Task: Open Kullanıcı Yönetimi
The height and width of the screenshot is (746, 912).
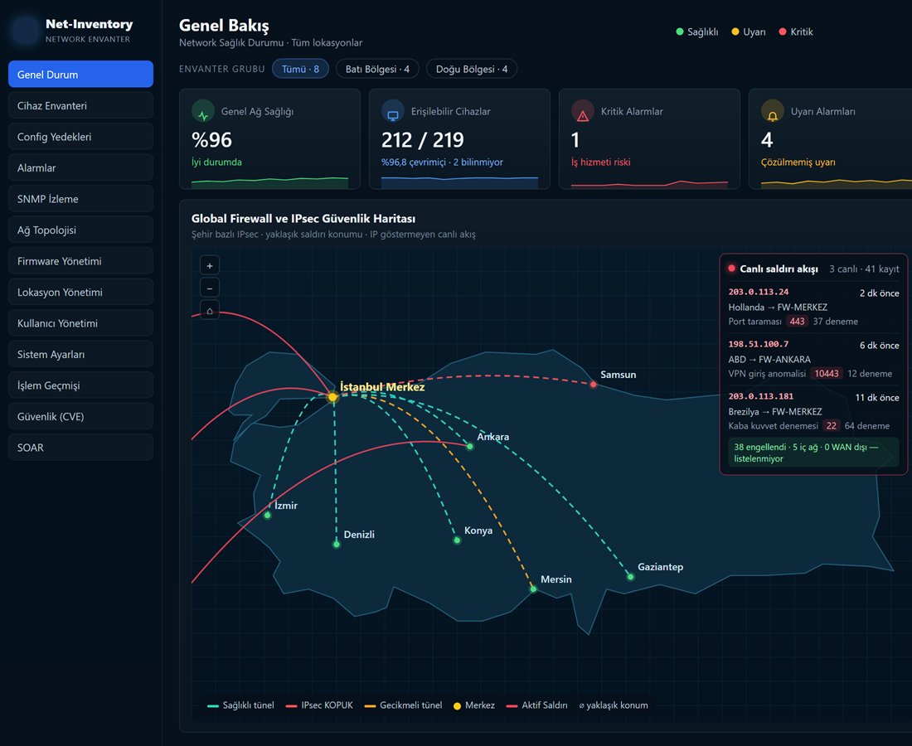Action: 81,323
